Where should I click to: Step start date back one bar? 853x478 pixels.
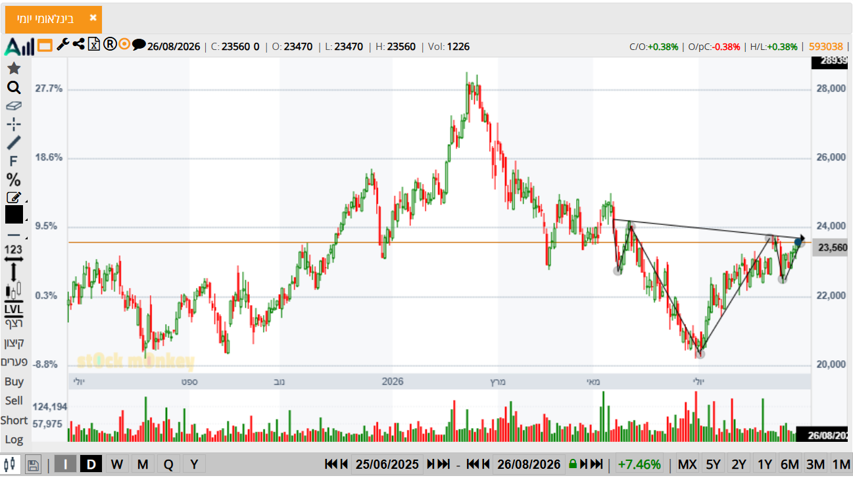[344, 464]
